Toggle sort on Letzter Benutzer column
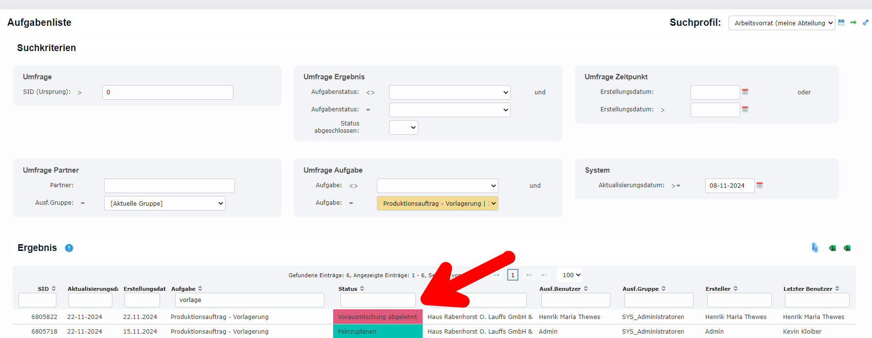 (x=837, y=288)
